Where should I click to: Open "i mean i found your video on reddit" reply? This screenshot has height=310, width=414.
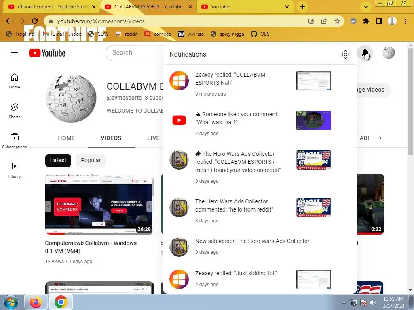coord(260,167)
